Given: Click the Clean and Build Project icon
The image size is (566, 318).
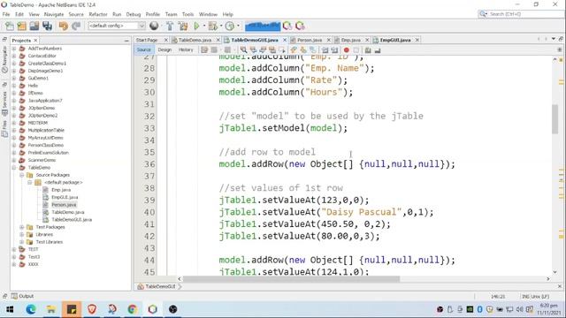Looking at the screenshot, I should tap(183, 26).
